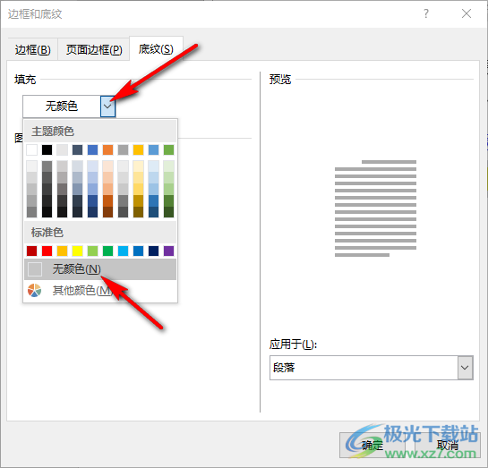This screenshot has height=468, width=488.
Task: Pick the medium gray theme color swatch
Action: 124,149
